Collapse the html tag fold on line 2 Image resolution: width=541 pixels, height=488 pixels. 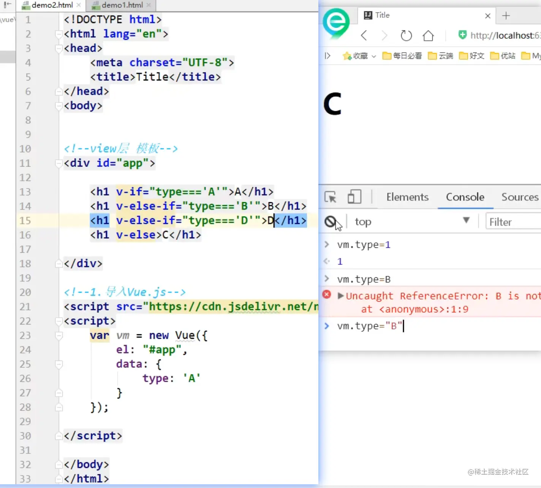[59, 34]
